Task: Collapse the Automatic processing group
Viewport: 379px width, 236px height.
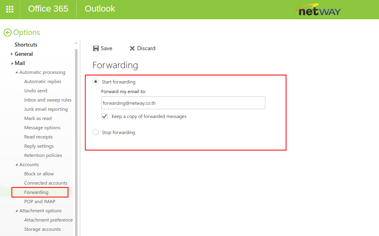Action: coord(16,73)
